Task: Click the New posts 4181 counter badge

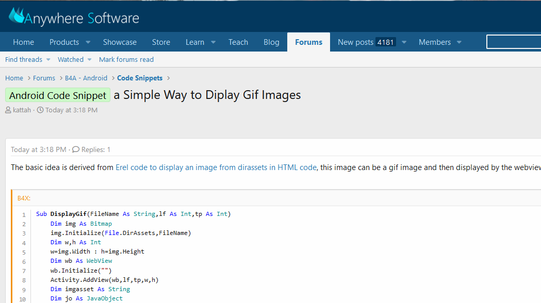Action: pyautogui.click(x=385, y=42)
